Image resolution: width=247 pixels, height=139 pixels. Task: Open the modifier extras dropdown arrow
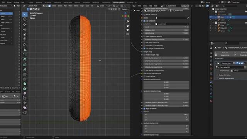[245, 63]
